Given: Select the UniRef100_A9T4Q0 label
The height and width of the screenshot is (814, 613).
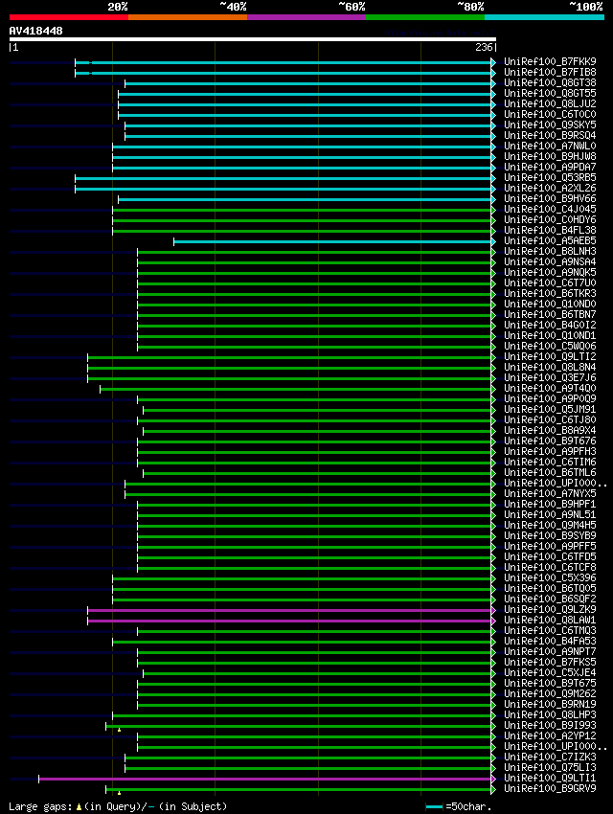Looking at the screenshot, I should pyautogui.click(x=550, y=389).
